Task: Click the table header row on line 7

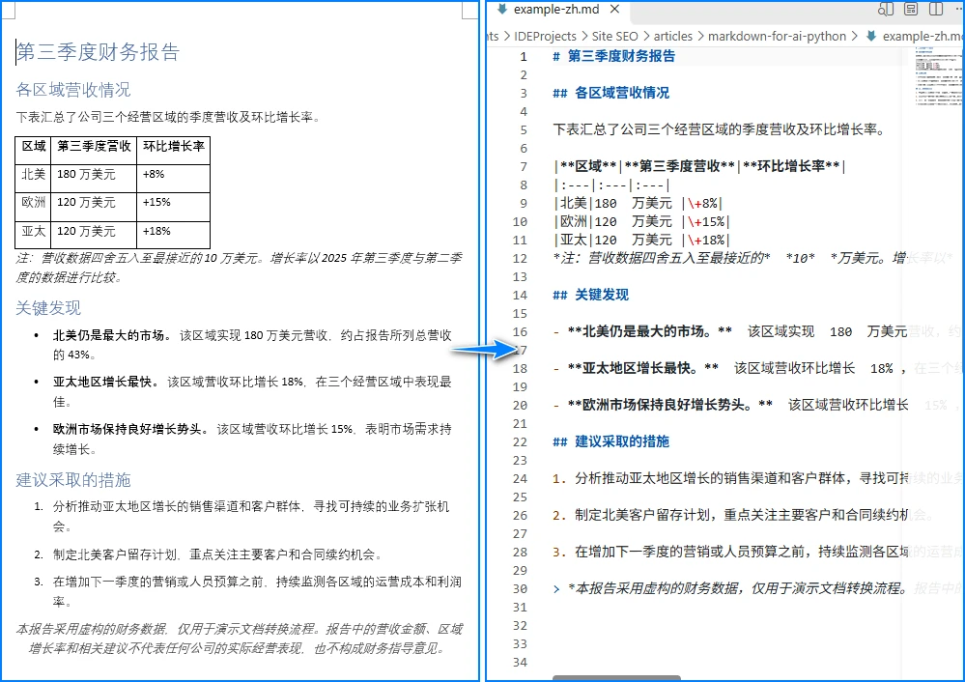Action: 699,166
